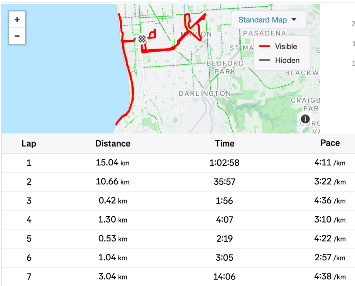Toggle the Visible route legend item
Viewport: 355px width, 286px height.
click(286, 46)
